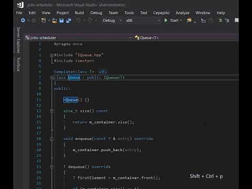252x189 pixels.
Task: Click the Visual Studio logo icon
Action: 20,5
